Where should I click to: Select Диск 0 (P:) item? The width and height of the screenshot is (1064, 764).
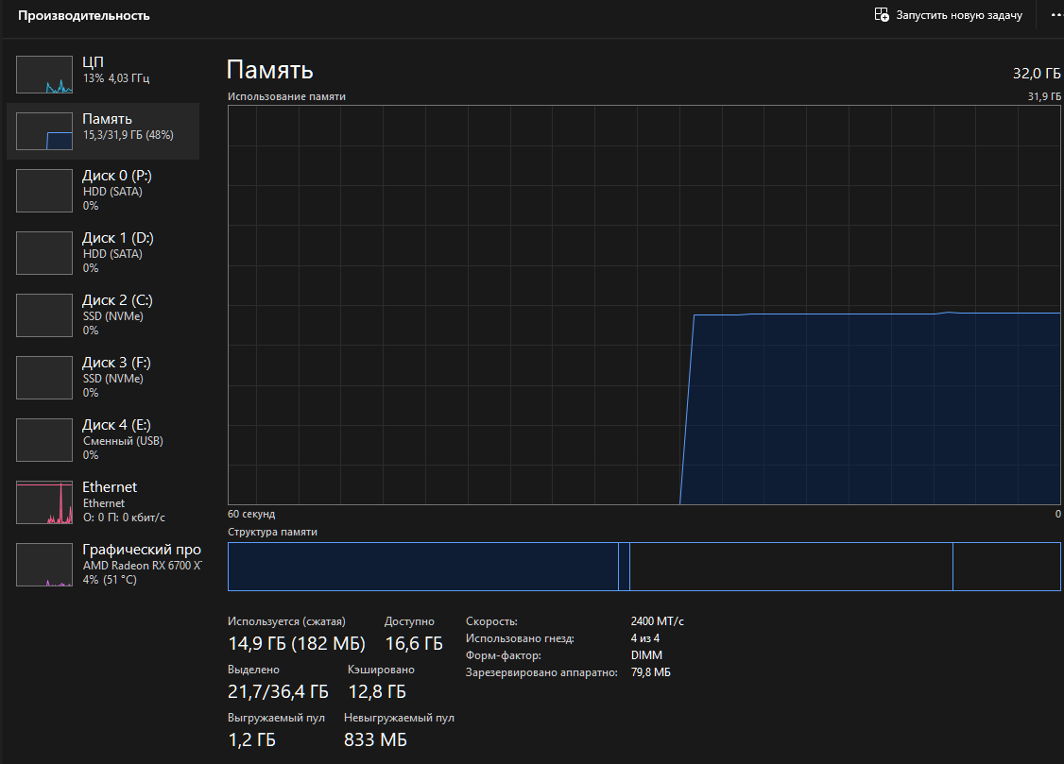click(x=103, y=191)
